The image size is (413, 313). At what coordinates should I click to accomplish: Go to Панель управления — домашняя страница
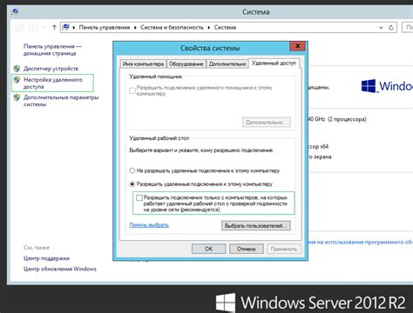[x=52, y=50]
